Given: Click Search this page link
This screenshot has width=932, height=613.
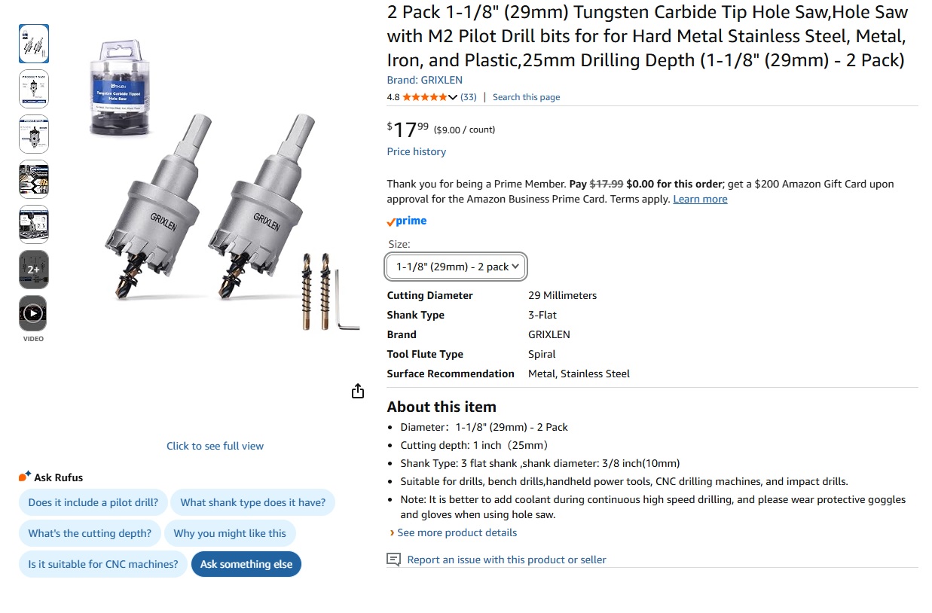Looking at the screenshot, I should pos(526,97).
